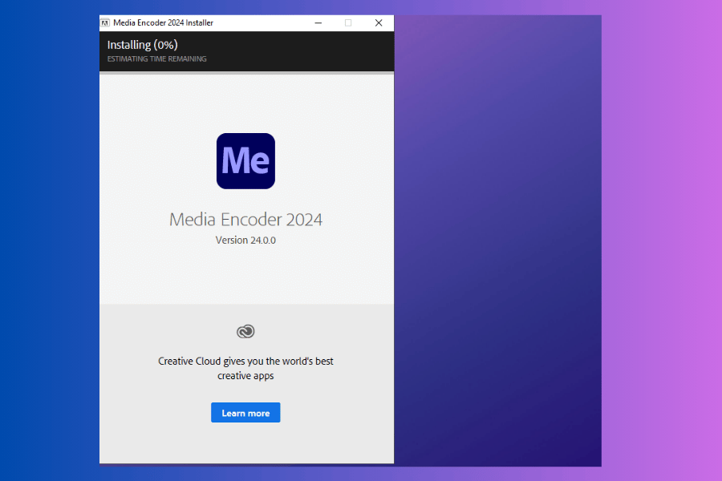Click the Learn more button
Image resolution: width=722 pixels, height=481 pixels.
[x=245, y=413]
